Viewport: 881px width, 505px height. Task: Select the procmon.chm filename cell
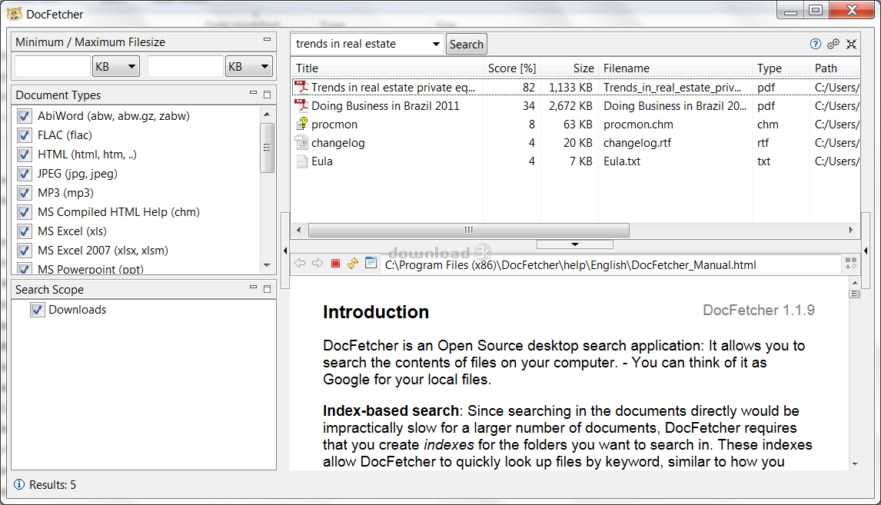[x=638, y=125]
